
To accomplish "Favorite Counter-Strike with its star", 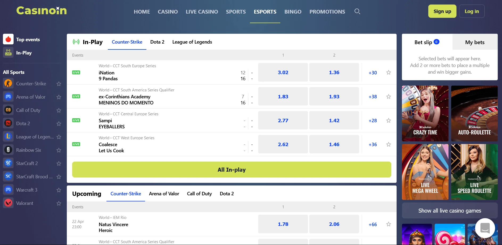I will point(59,84).
